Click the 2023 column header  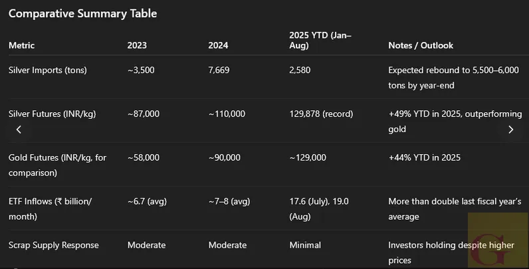(137, 46)
